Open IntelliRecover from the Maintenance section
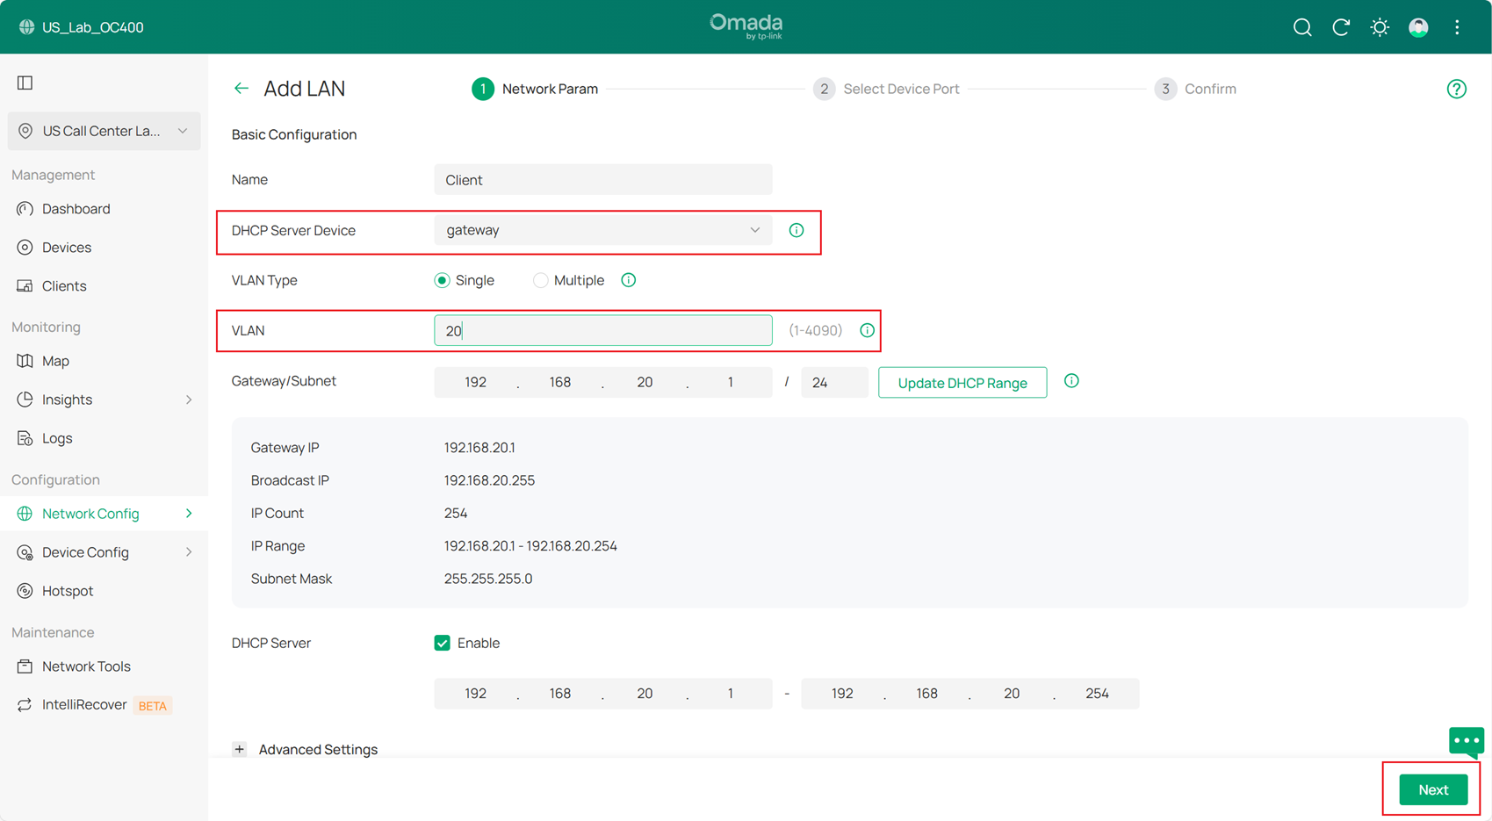Screen dimensions: 1492x821 pos(83,703)
